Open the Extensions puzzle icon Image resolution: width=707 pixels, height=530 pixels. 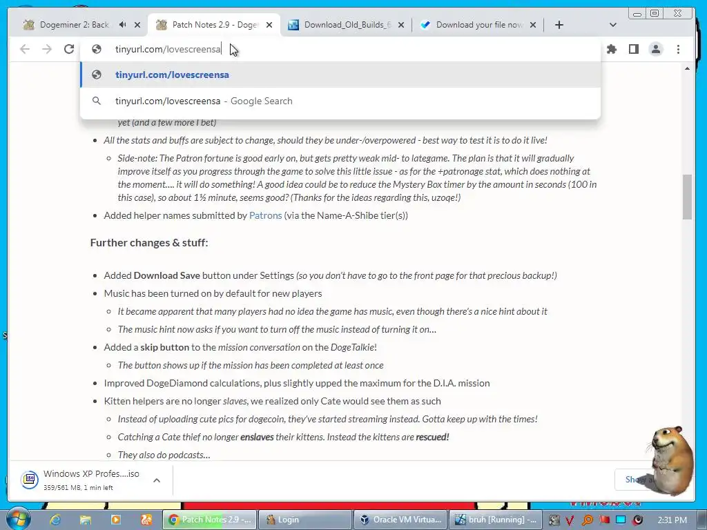click(x=612, y=49)
